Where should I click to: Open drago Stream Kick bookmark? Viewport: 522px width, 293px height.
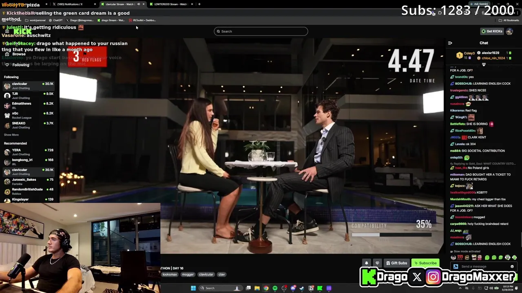pos(111,20)
